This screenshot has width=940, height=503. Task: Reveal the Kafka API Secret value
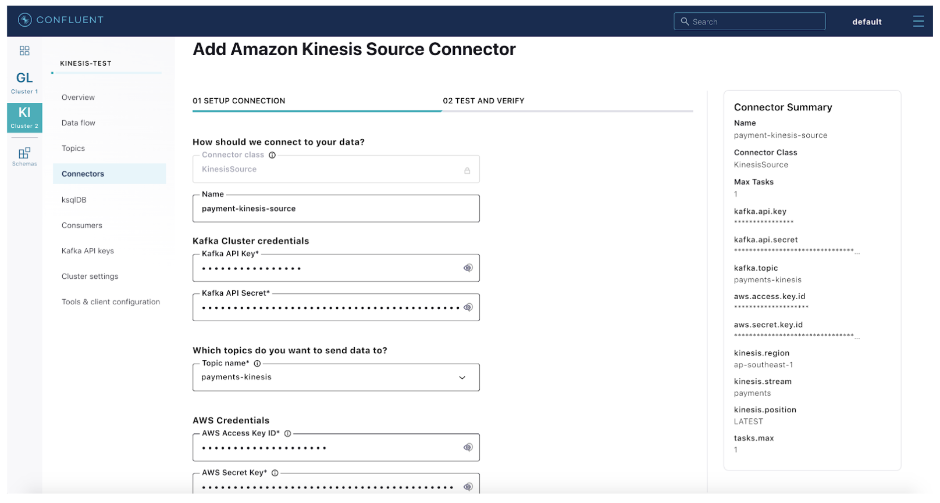468,308
